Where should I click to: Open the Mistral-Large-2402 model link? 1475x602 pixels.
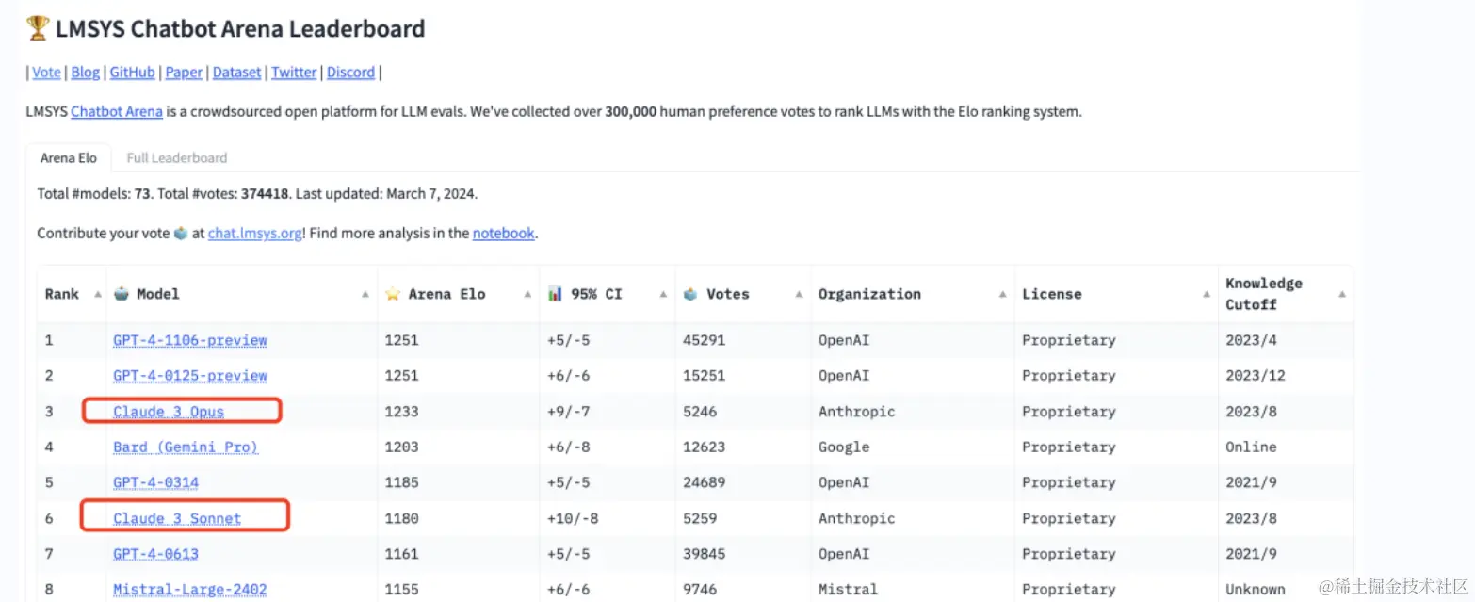tap(190, 590)
